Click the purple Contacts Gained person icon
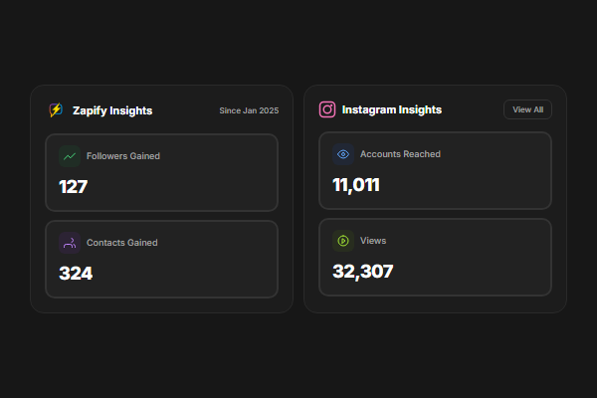The image size is (597, 398). coord(69,242)
